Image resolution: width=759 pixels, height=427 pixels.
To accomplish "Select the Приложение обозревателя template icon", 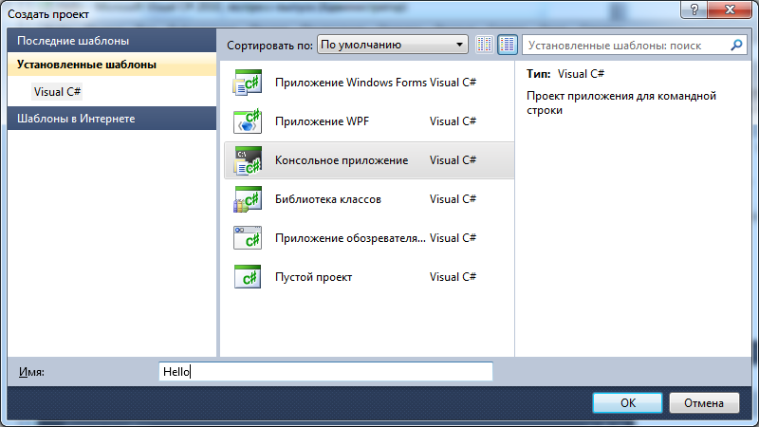I will pyautogui.click(x=248, y=238).
